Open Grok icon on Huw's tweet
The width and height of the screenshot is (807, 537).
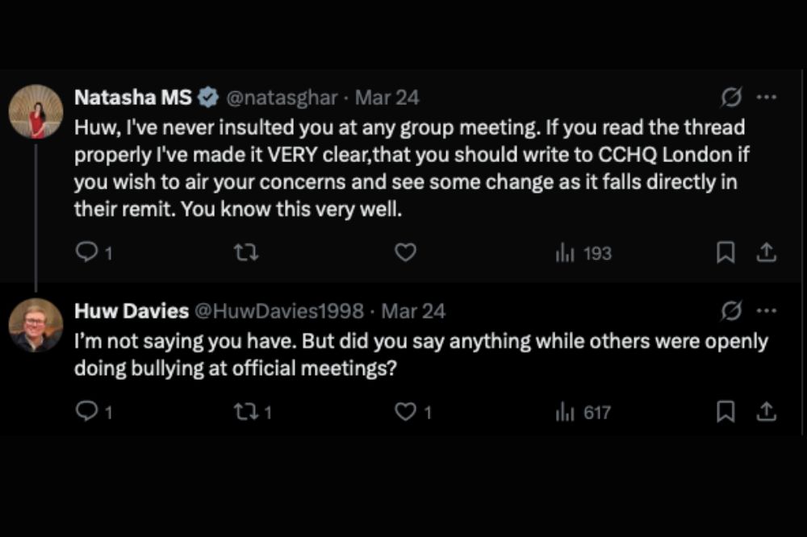[730, 310]
